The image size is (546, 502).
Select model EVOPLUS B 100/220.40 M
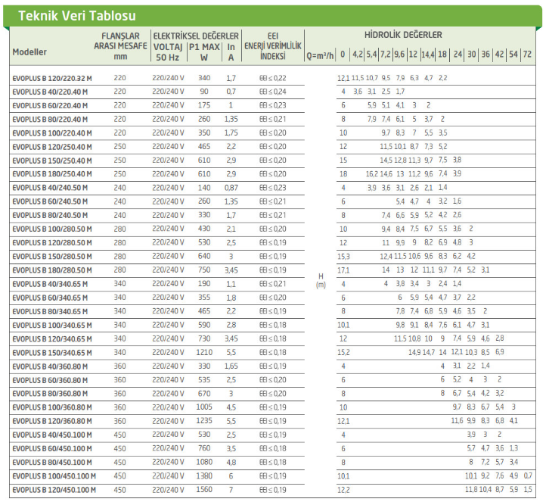click(52, 133)
